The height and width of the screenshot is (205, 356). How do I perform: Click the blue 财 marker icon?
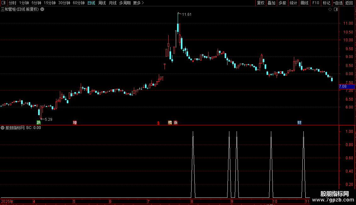click(x=299, y=122)
